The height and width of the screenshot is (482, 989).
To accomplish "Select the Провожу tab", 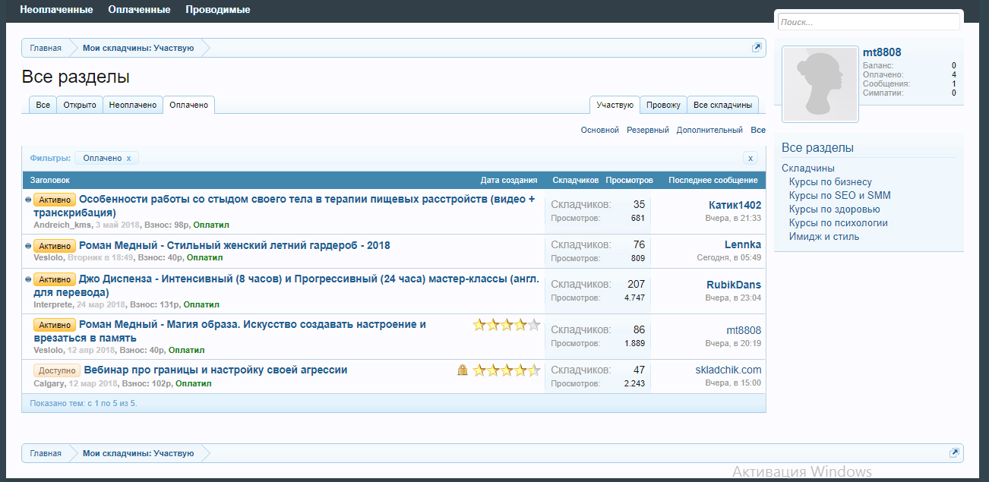I will click(x=663, y=105).
